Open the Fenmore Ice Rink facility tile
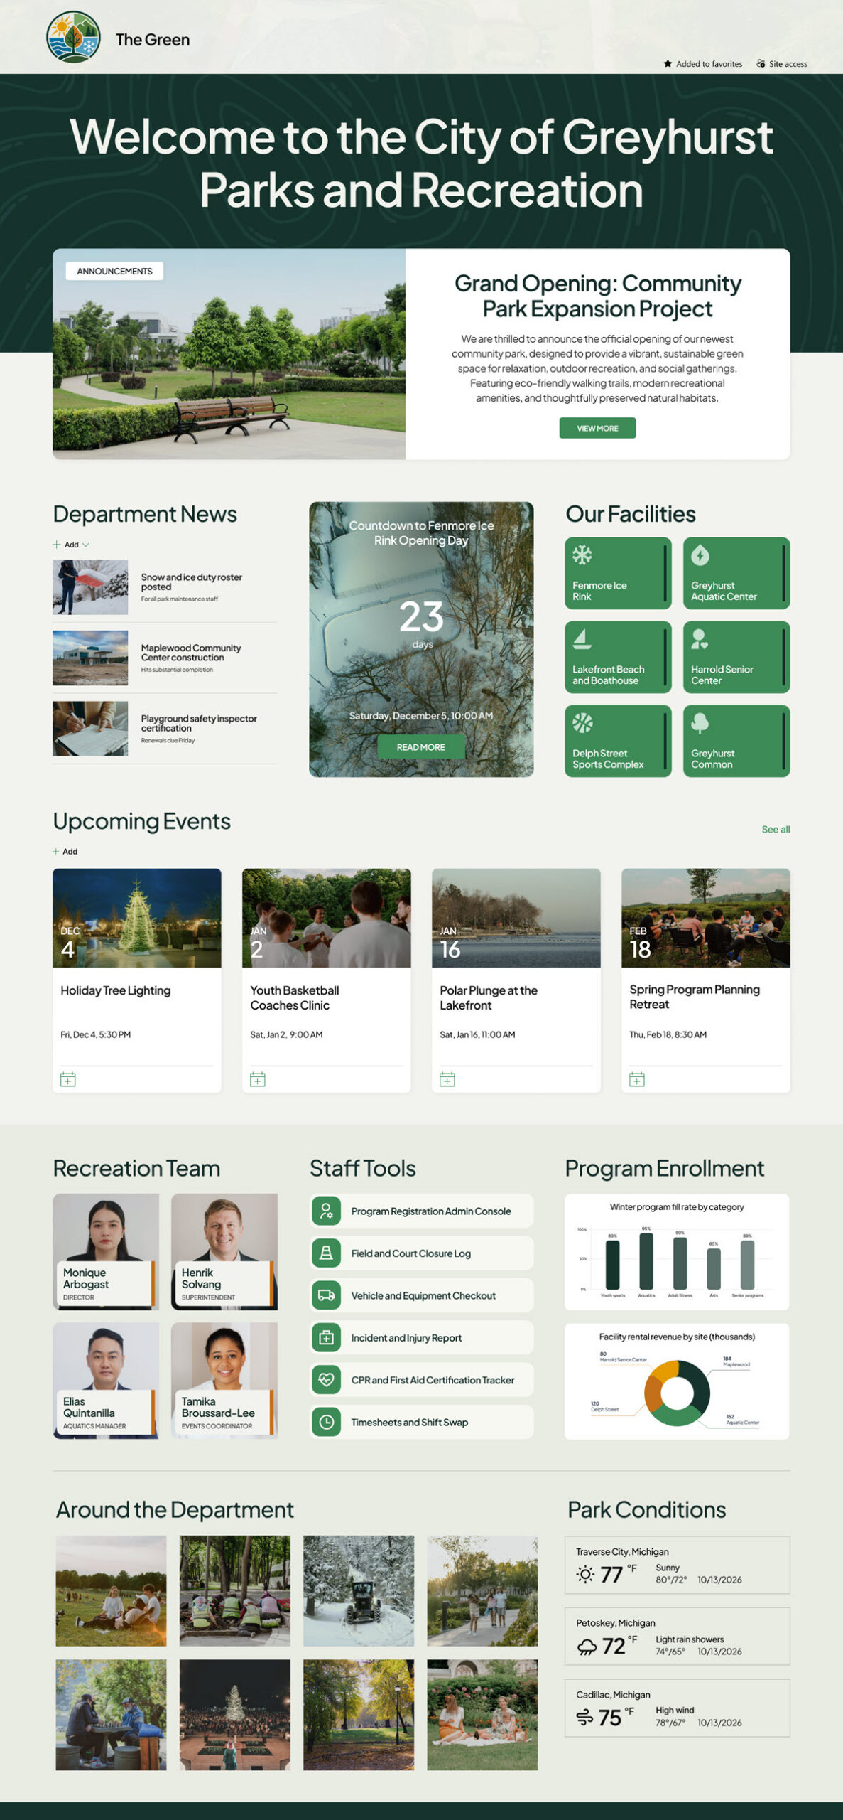The image size is (843, 1820). (618, 573)
